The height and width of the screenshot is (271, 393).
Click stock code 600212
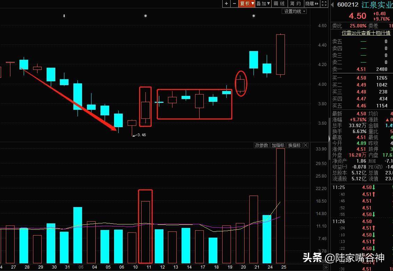(348, 5)
